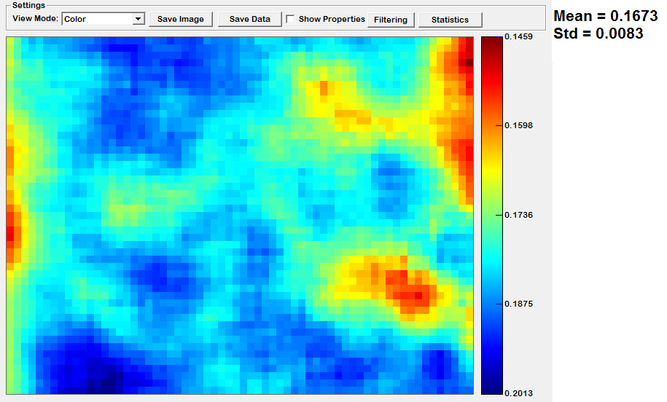Pick the red spot on heatmap left edge
This screenshot has width=667, height=402.
[10, 229]
